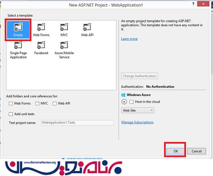Collapse the Windows Azure section chevron
Image resolution: width=213 pixels, height=176 pixels.
pyautogui.click(x=124, y=101)
